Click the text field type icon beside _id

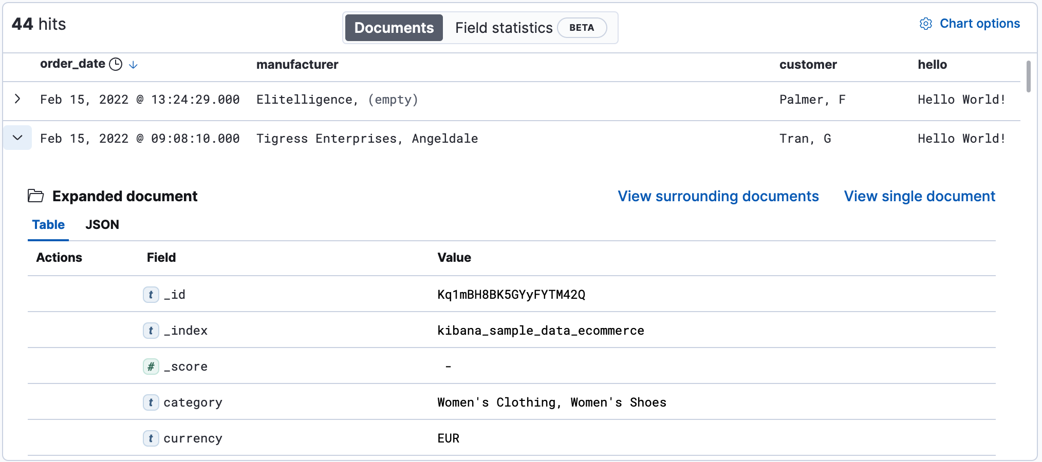[151, 295]
